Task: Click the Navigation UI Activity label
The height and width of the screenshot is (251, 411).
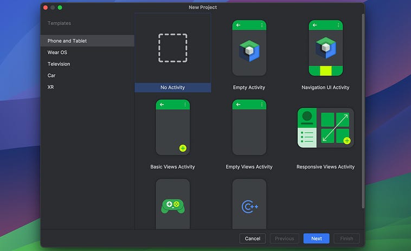Action: pos(325,87)
